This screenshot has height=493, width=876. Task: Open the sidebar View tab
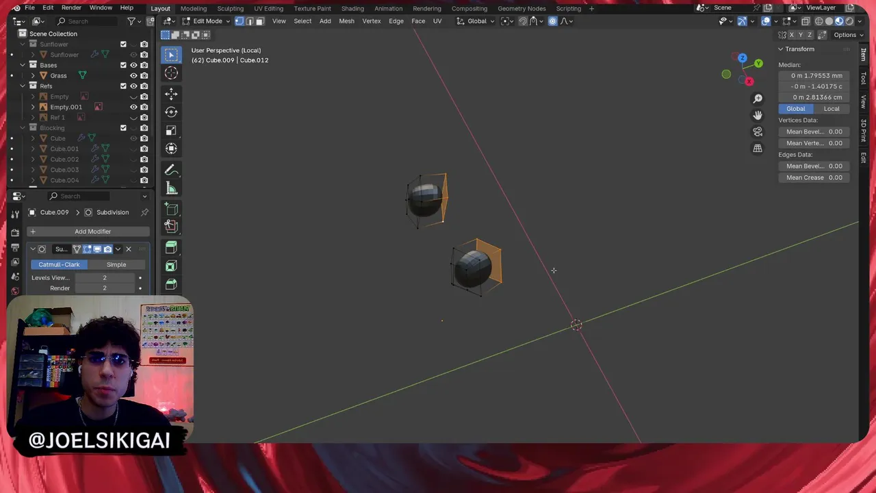(x=864, y=101)
